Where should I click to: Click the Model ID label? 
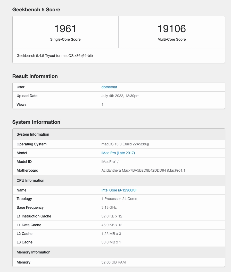pyautogui.click(x=24, y=162)
